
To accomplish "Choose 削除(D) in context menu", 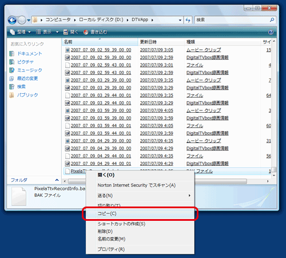I will tap(140, 231).
